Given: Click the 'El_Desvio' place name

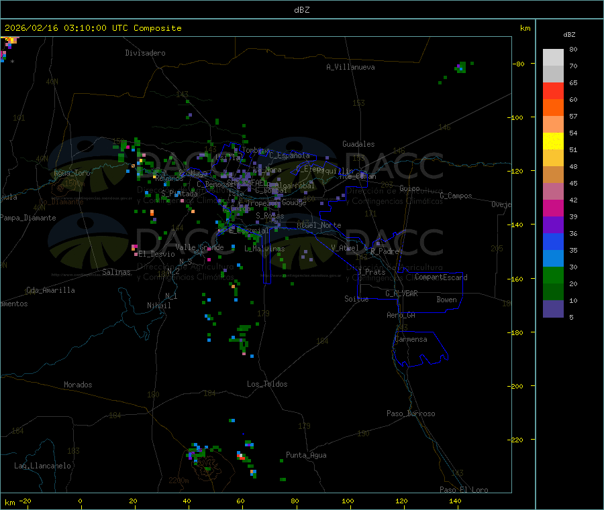Looking at the screenshot, I should pos(156,254).
